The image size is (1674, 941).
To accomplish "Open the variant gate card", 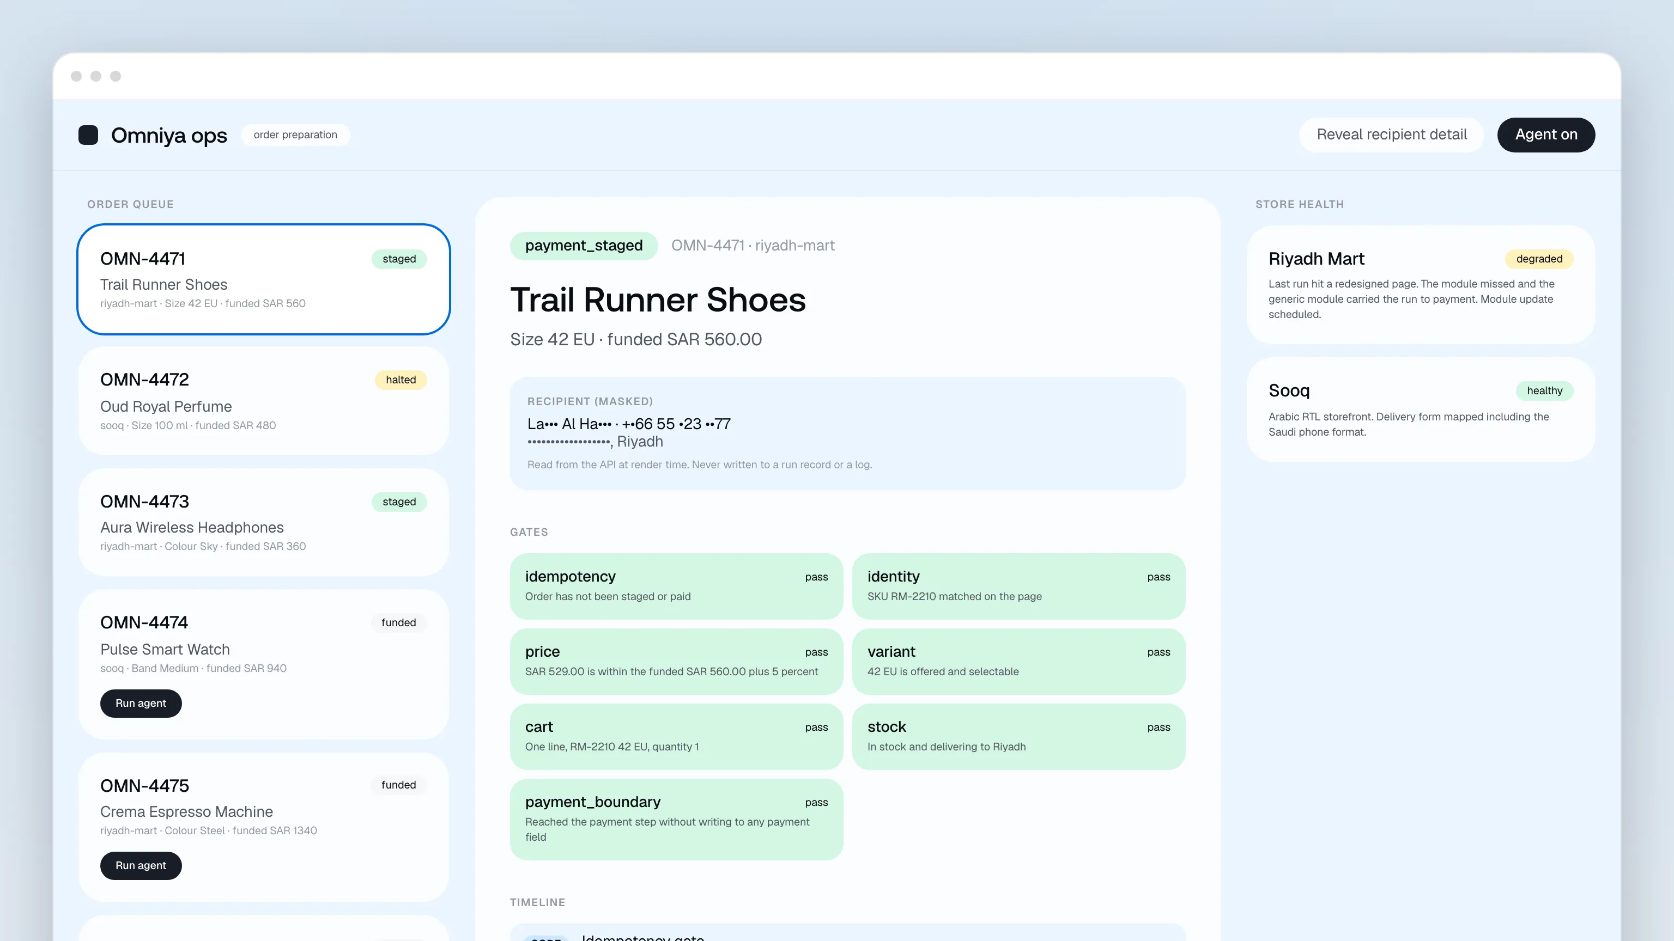I will [1018, 662].
